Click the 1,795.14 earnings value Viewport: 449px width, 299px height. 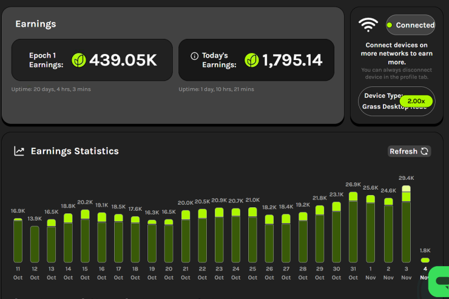coord(292,60)
